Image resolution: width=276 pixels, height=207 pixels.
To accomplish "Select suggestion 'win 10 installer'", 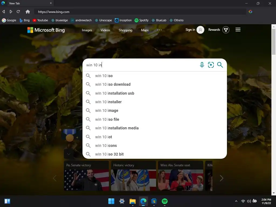I will click(154, 102).
